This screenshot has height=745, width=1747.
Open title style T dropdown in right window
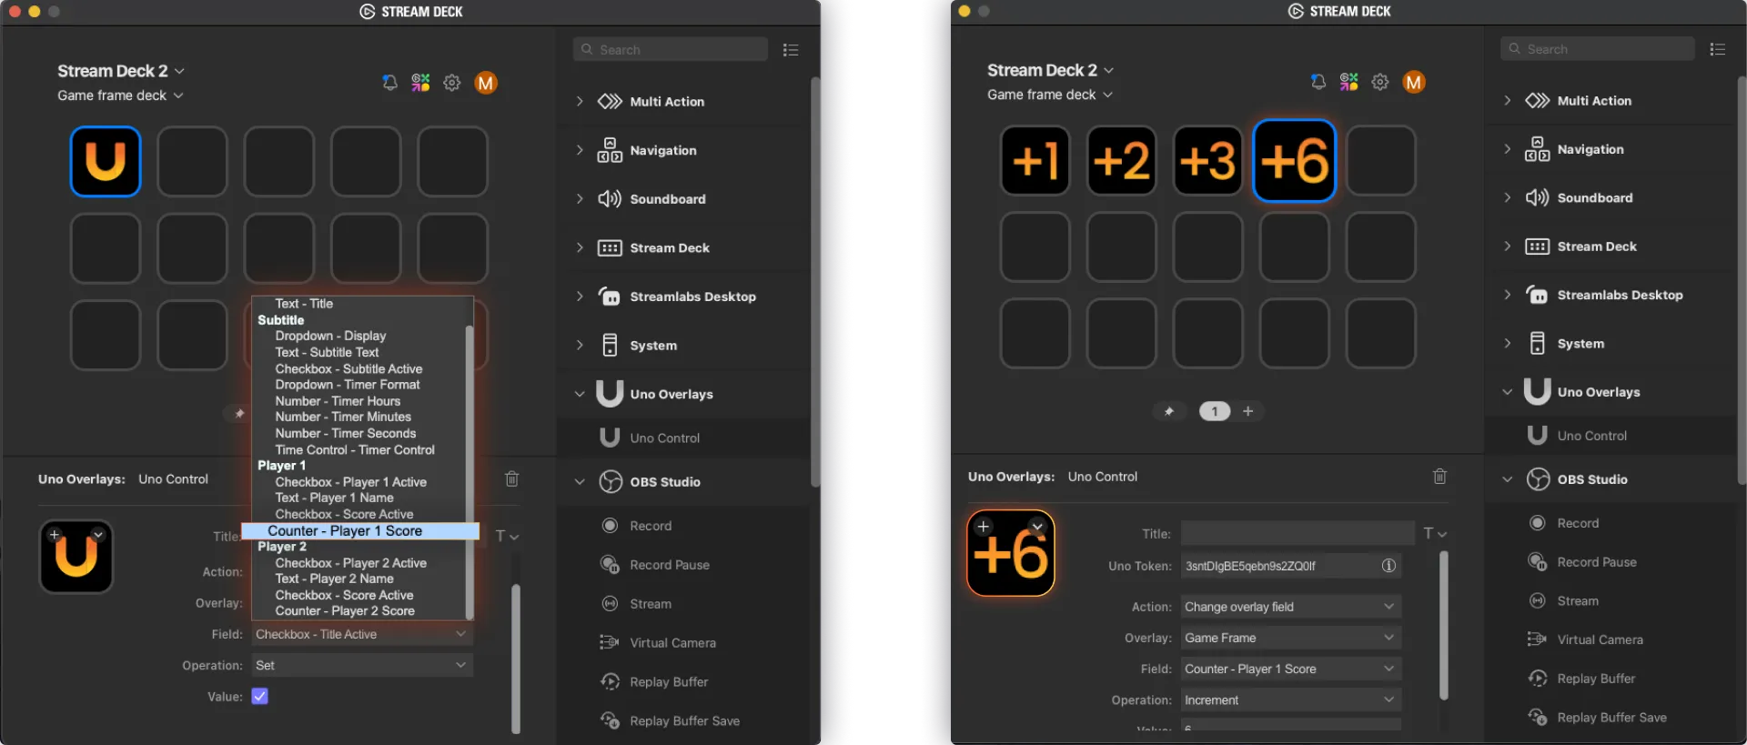tap(1435, 534)
